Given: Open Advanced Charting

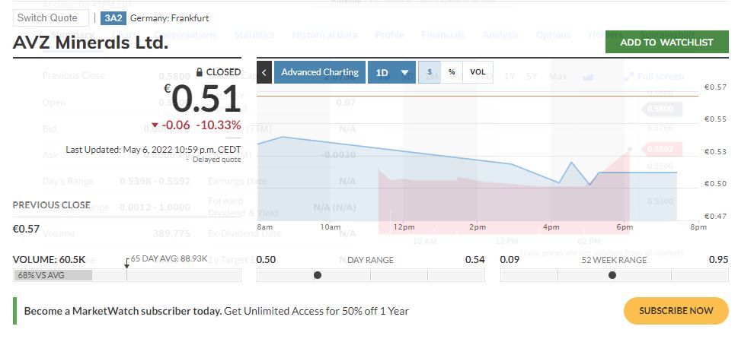Looking at the screenshot, I should 320,72.
